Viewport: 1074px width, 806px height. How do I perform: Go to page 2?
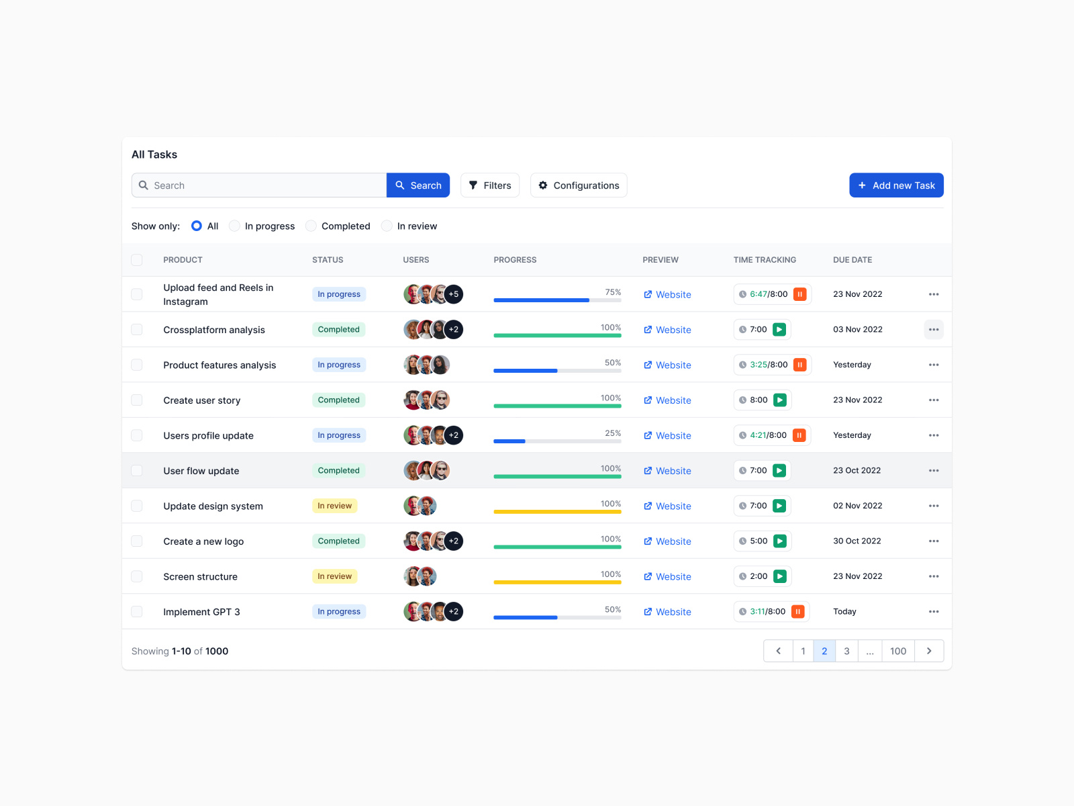pyautogui.click(x=824, y=651)
